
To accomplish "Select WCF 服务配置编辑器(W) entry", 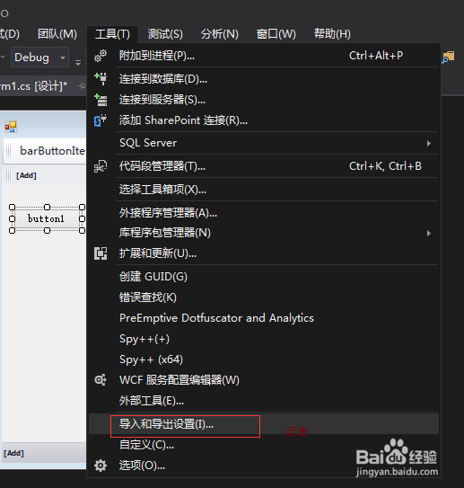I will pos(264,380).
